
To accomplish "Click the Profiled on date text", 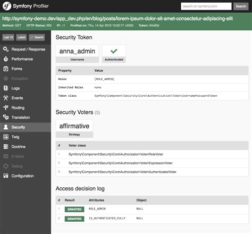I will pos(102,26).
